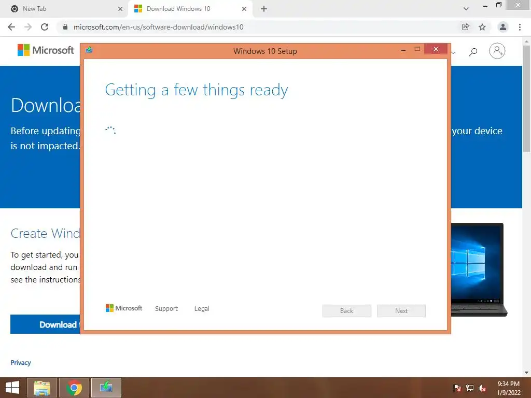Click Windows 10 Setup title icon

point(89,50)
